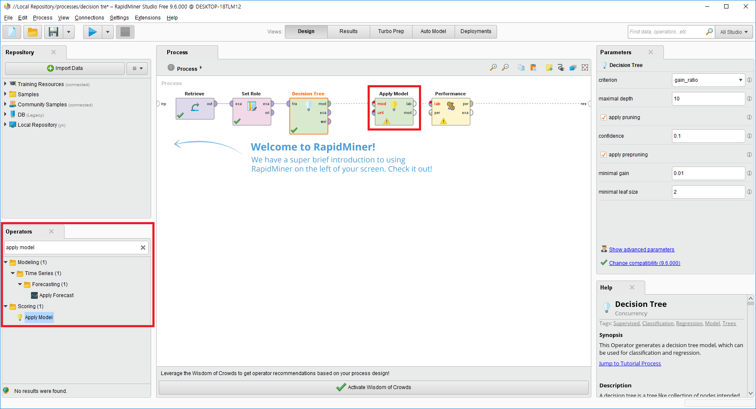Screen dimensions: 756x409
Task: Open the Help menu
Action: click(172, 18)
